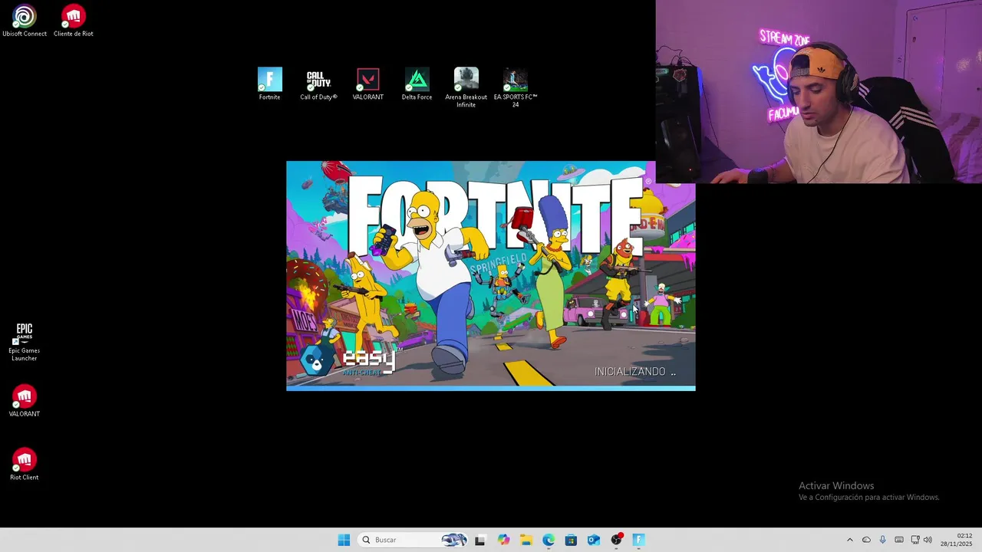The image size is (982, 552).
Task: Open Outlook from the taskbar
Action: tap(593, 540)
